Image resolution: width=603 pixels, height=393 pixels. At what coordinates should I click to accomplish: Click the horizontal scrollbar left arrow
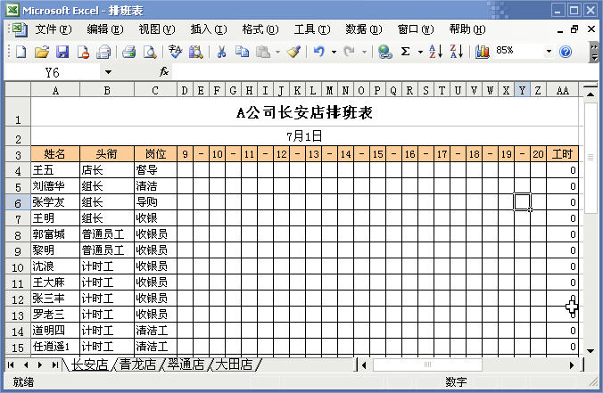pos(364,365)
